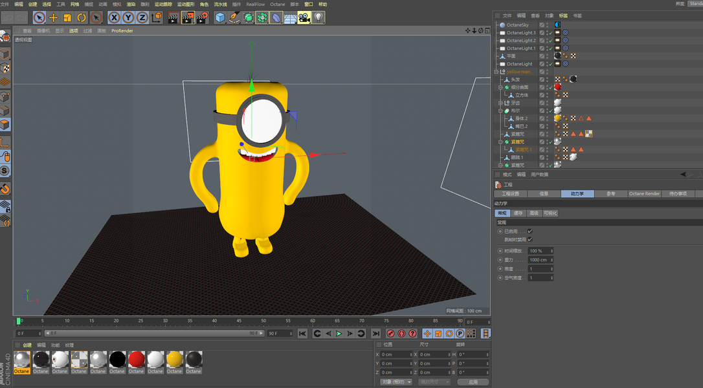The width and height of the screenshot is (703, 388).
Task: Switch to the 工程设置 tab
Action: (x=510, y=193)
